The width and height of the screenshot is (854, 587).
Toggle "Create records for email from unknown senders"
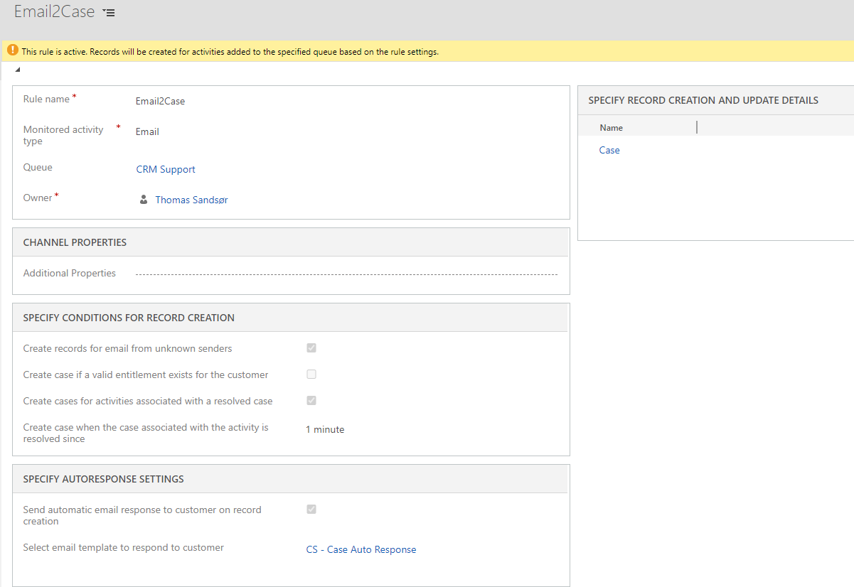pos(311,348)
